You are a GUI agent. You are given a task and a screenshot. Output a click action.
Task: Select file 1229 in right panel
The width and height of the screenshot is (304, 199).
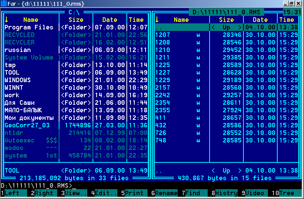(226, 80)
